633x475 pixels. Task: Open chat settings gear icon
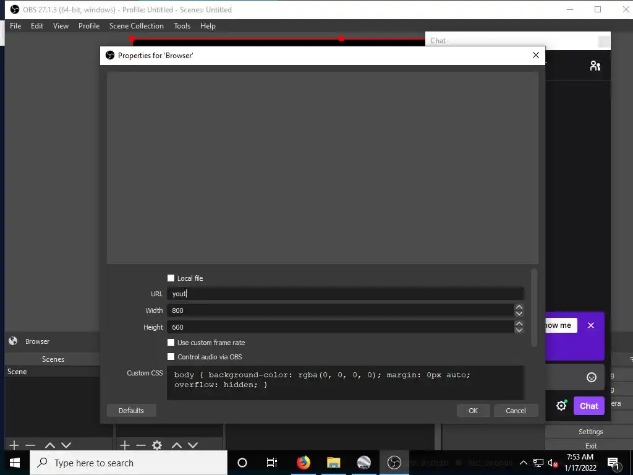pyautogui.click(x=561, y=406)
